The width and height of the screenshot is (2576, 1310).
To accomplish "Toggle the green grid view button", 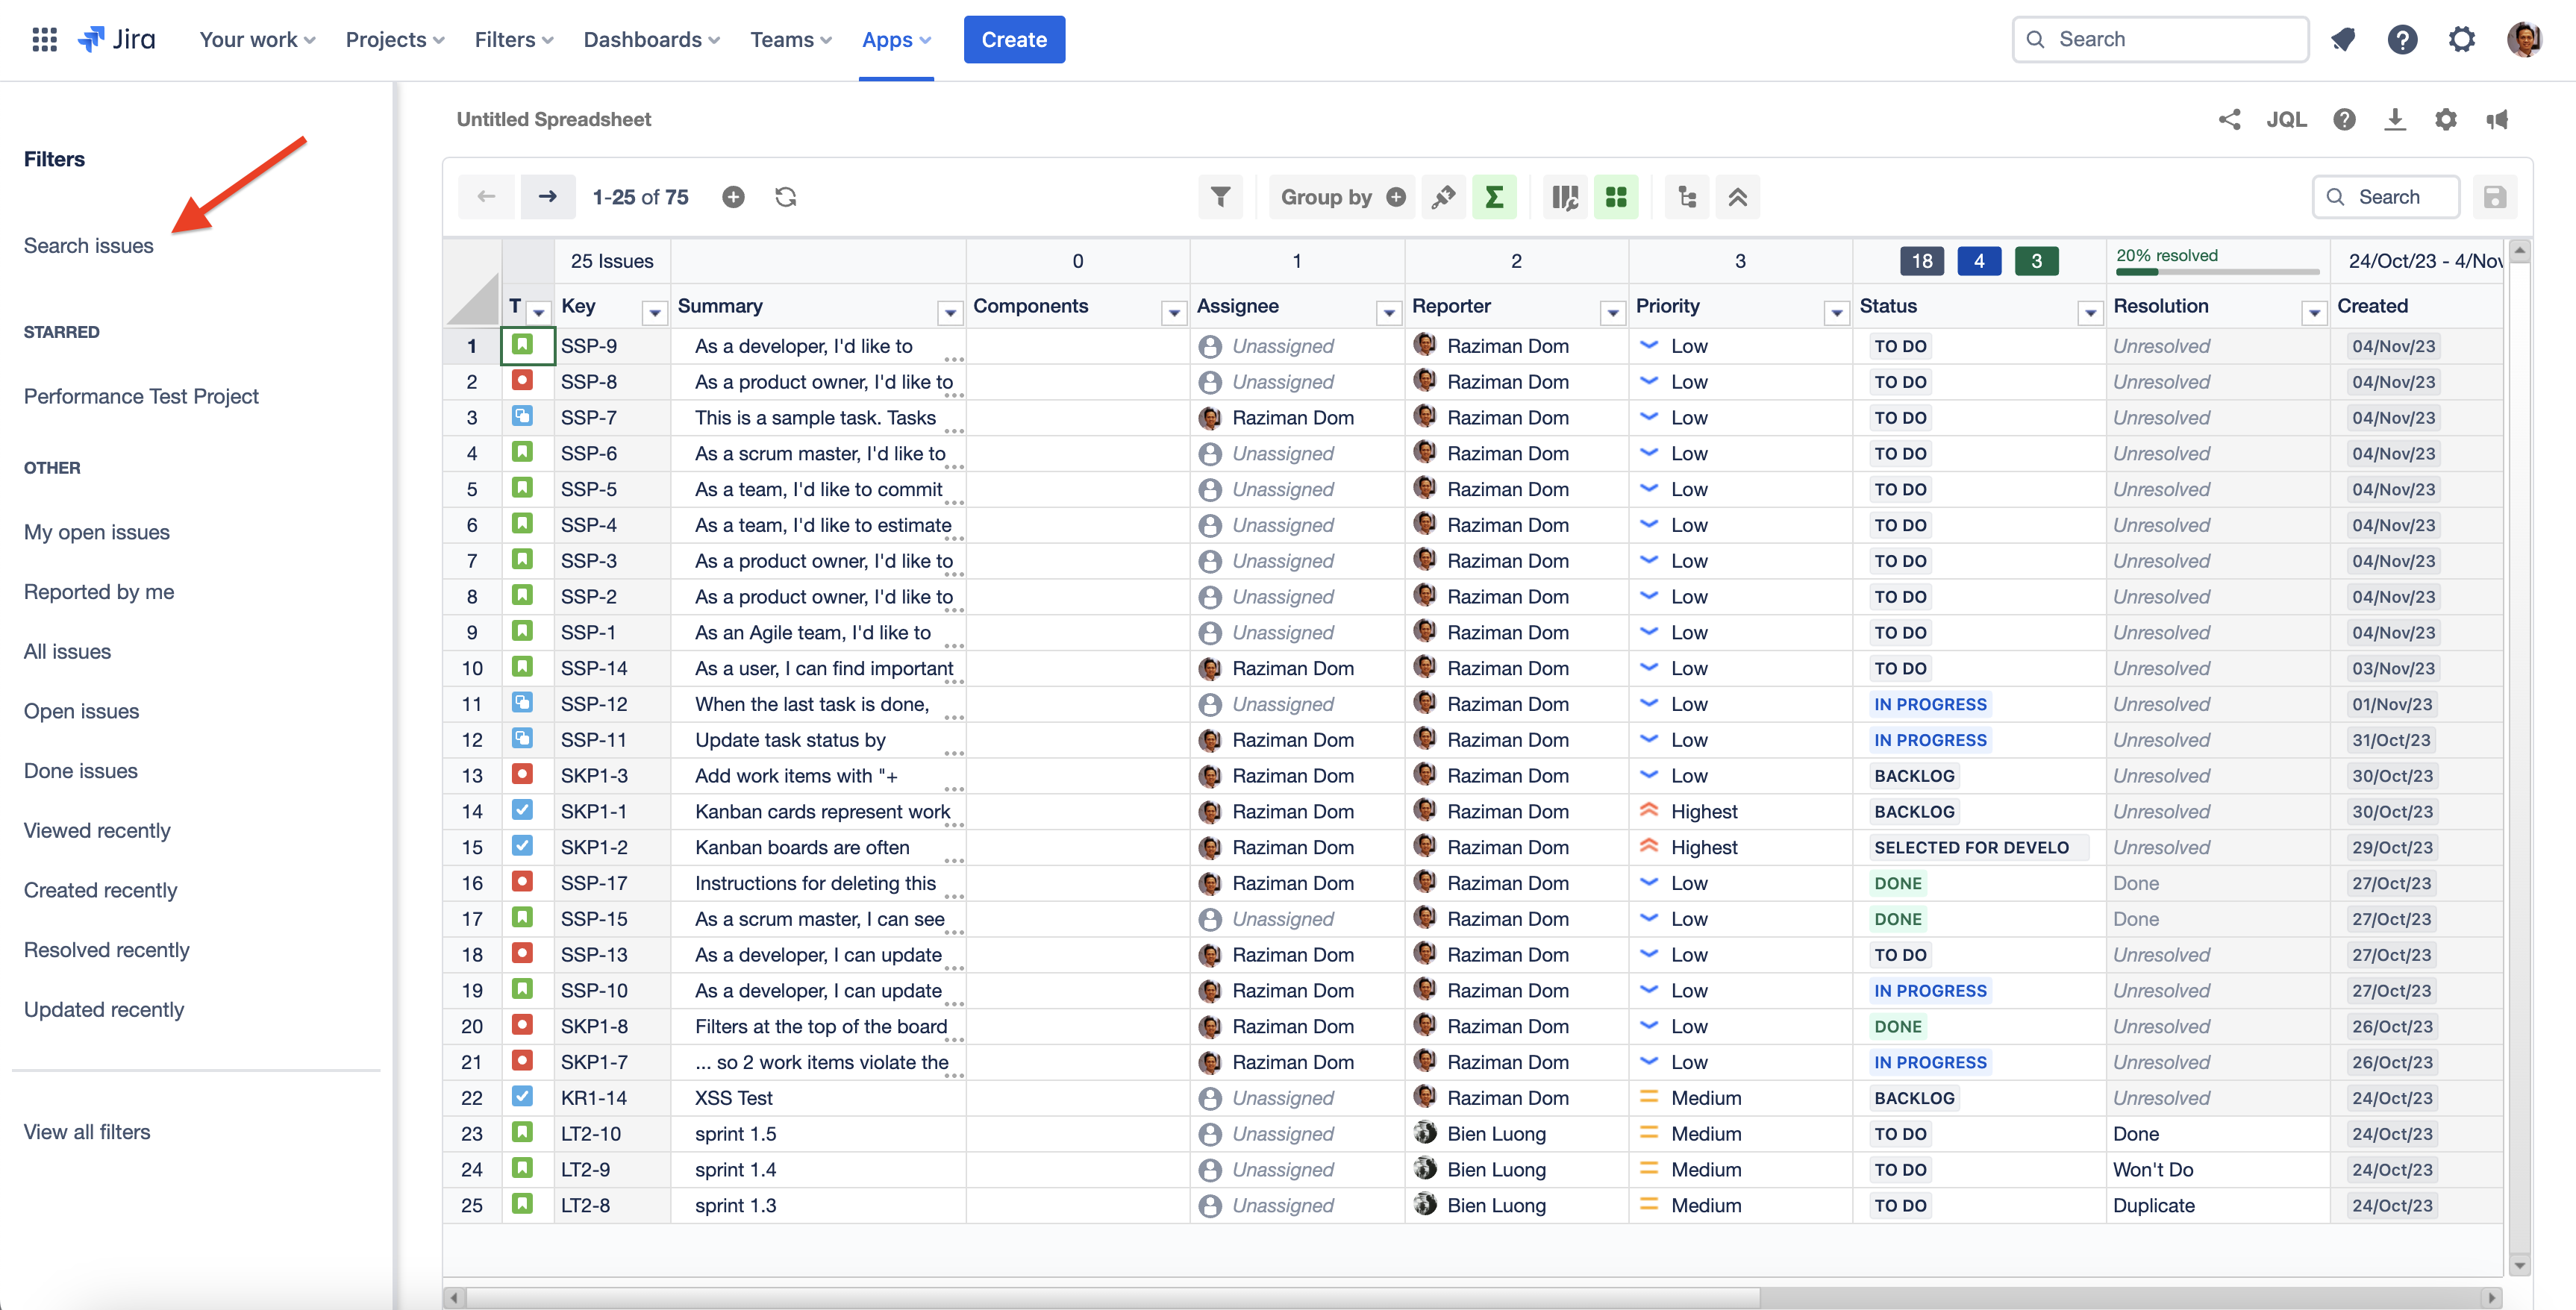I will click(1615, 197).
